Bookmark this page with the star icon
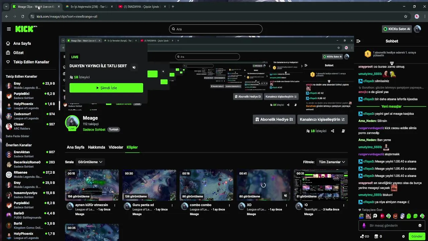The height and width of the screenshot is (241, 428). pos(406,16)
